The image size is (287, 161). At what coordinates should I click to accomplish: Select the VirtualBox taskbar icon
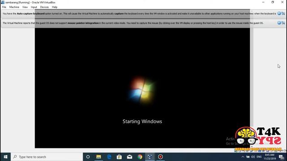pyautogui.click(x=150, y=157)
